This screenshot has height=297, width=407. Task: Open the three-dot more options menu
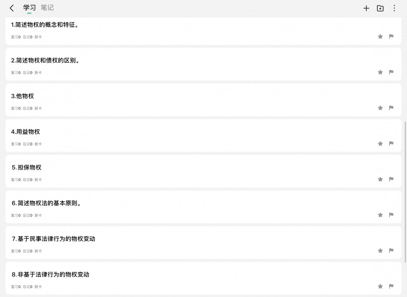click(394, 8)
